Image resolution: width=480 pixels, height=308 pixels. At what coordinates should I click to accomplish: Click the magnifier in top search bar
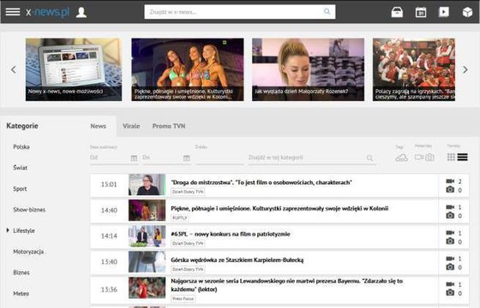click(x=327, y=12)
